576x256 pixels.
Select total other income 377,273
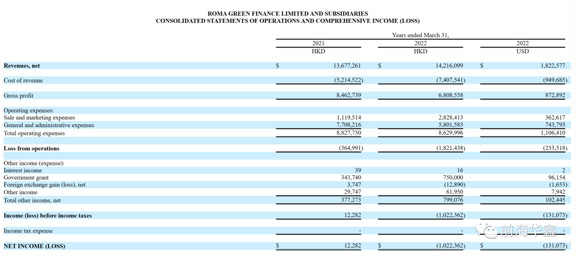pyautogui.click(x=351, y=200)
